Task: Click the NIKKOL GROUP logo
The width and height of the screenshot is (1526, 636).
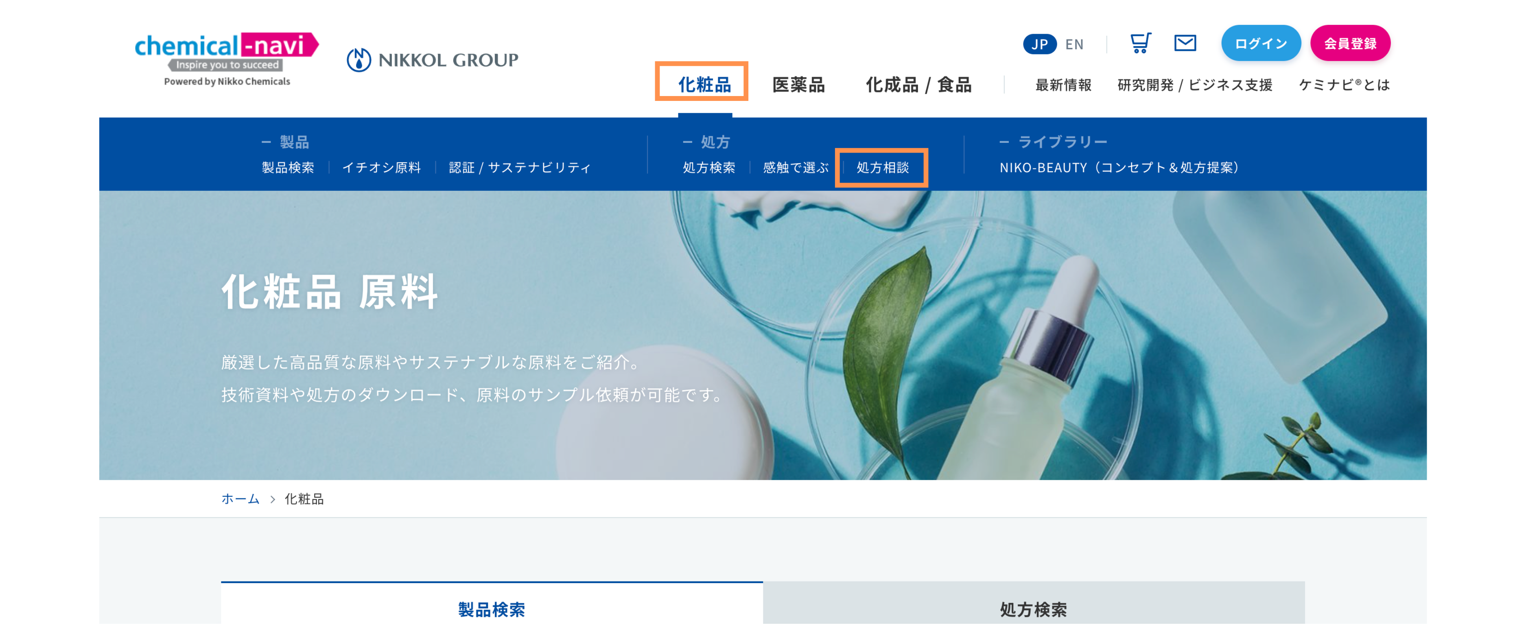Action: coord(433,60)
